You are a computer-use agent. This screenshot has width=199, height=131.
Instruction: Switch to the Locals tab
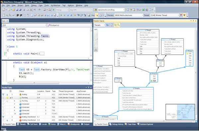(x=43, y=124)
